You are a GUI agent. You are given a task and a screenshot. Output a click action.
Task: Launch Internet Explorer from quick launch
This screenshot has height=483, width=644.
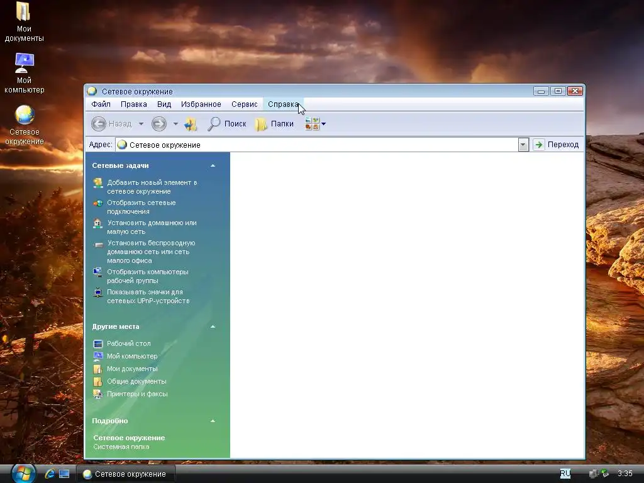tap(50, 474)
